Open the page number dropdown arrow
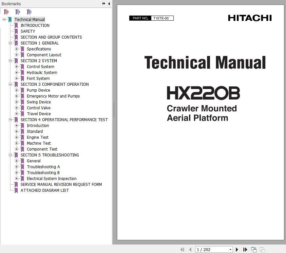Image resolution: width=286 pixels, height=253 pixels. [230, 249]
